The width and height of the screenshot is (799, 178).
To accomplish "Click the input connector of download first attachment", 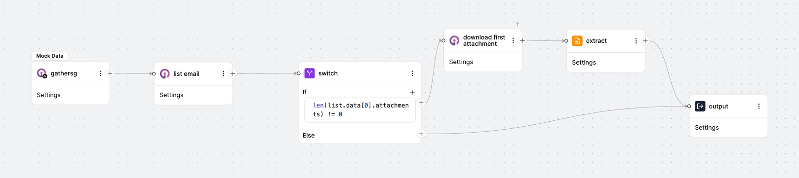I will (443, 40).
